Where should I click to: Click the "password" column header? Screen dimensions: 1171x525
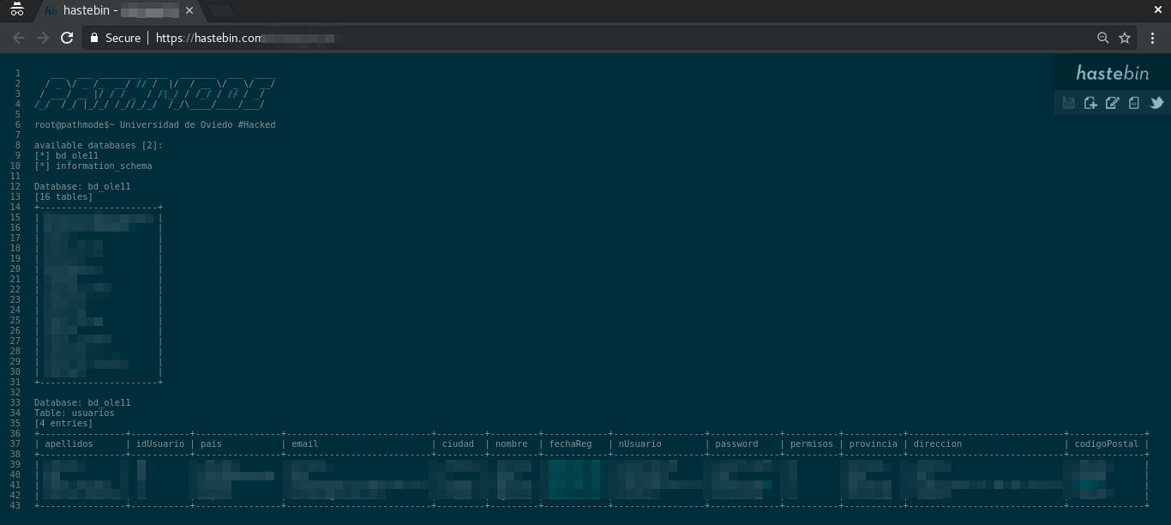(736, 444)
